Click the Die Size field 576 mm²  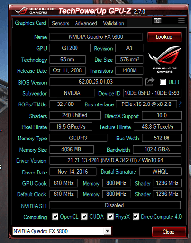[x=129, y=59]
